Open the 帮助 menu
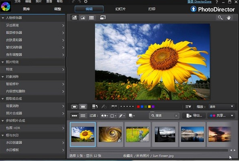Viewport: 239px width, 161px height. (x=60, y=1)
